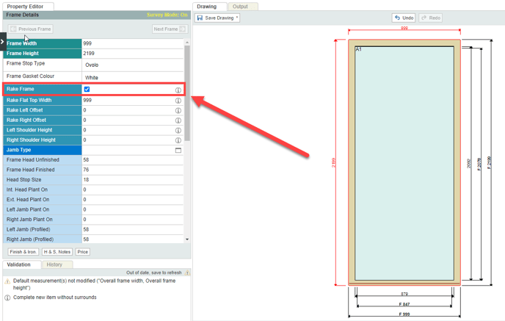This screenshot has width=505, height=321.
Task: Click the Price button
Action: [x=83, y=252]
